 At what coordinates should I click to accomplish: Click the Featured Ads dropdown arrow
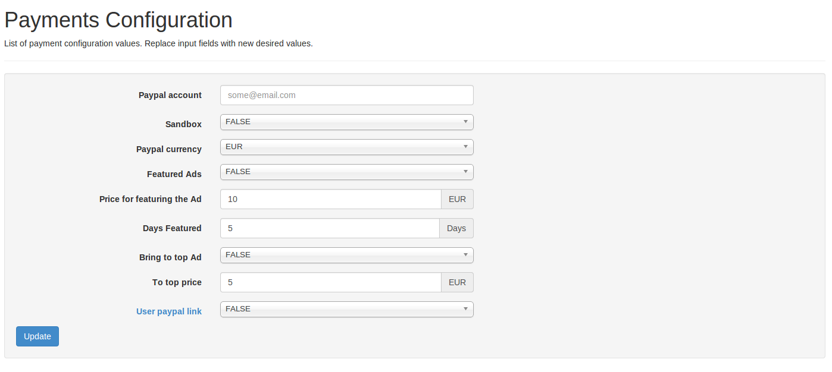[465, 172]
